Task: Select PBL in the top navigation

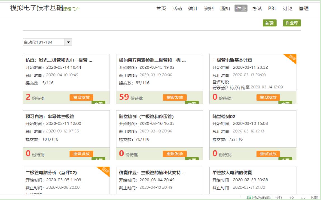Action: click(x=272, y=8)
